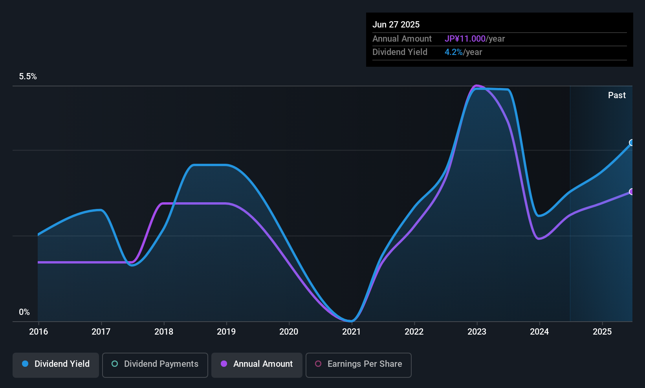Click the Past label in the shaded region
The image size is (645, 388).
tap(617, 95)
